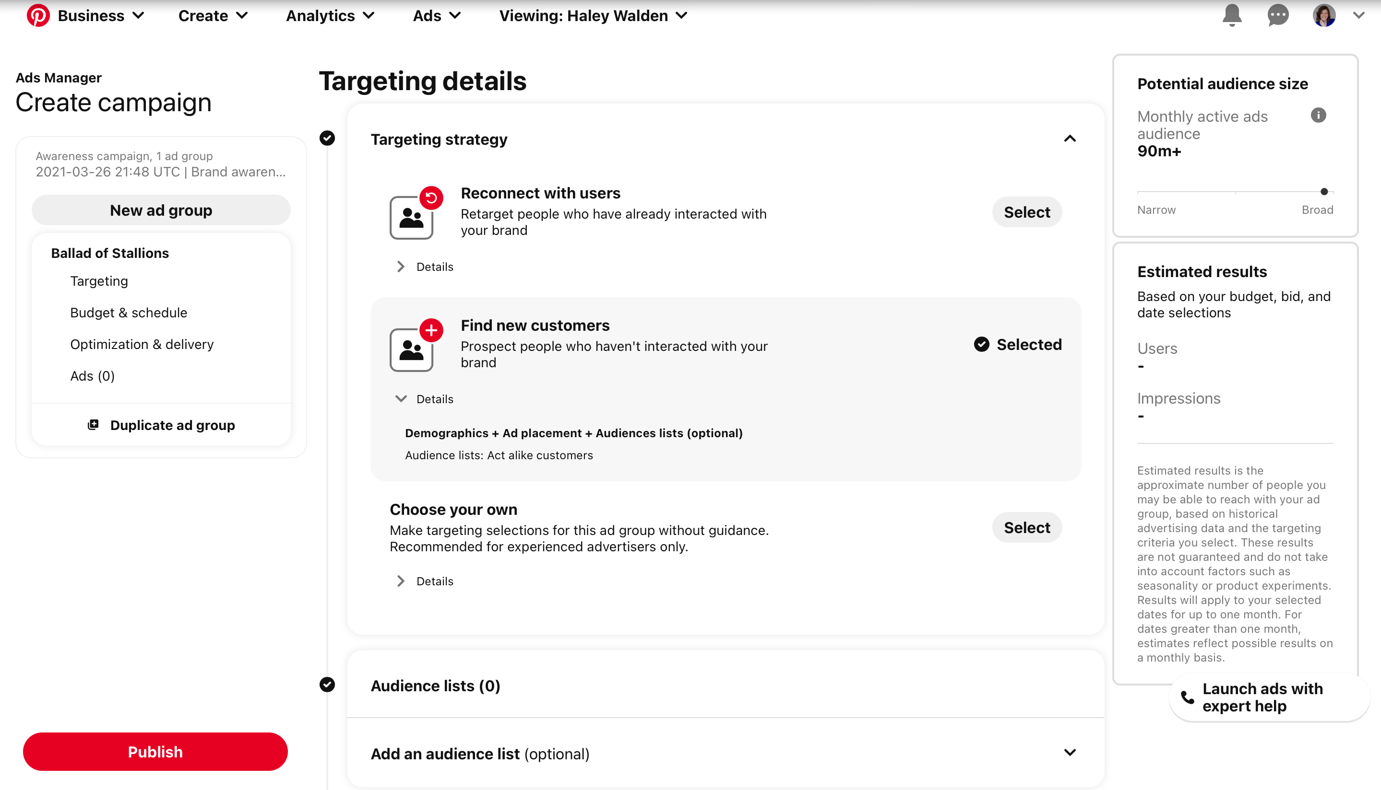Open the messages chat bubble icon
The width and height of the screenshot is (1381, 790).
point(1278,15)
